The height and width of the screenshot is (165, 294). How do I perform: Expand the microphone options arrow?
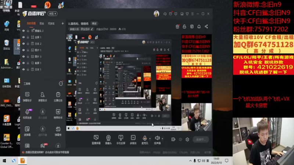tap(150, 139)
